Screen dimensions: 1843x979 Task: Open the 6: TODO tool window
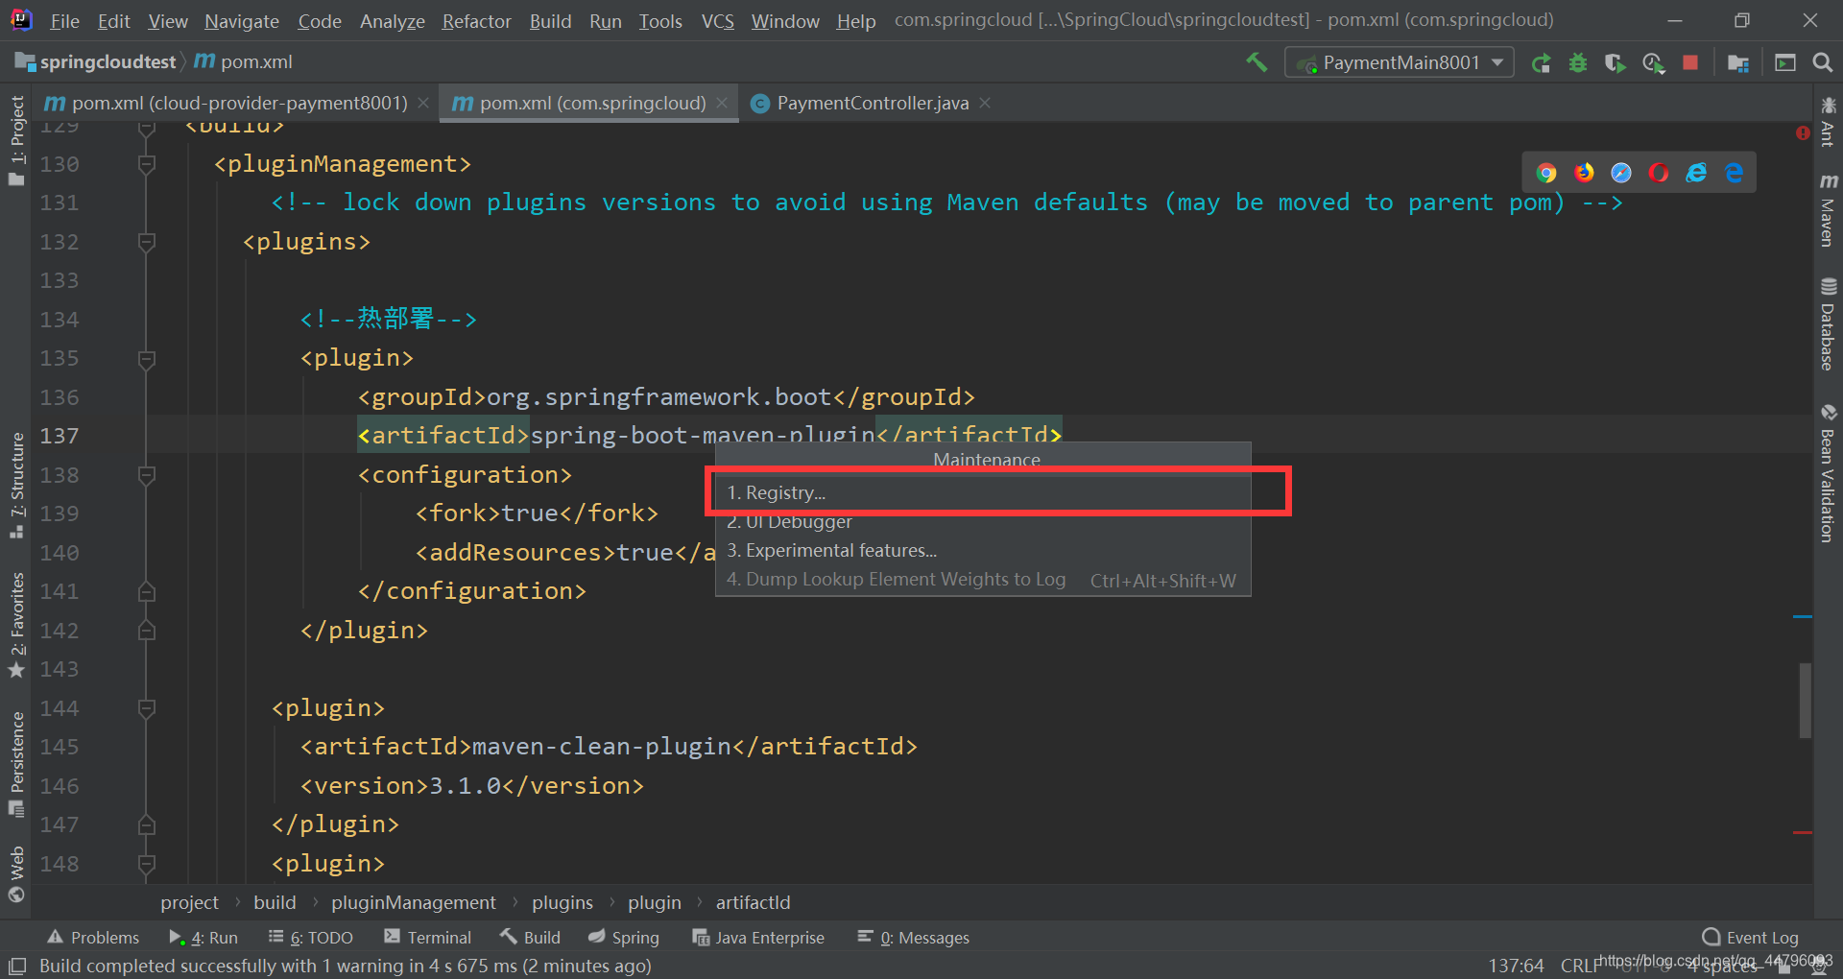pos(311,938)
